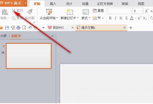The height and width of the screenshot is (104, 153).
Task: Open font color dropdown arrow
Action: [x=135, y=18]
